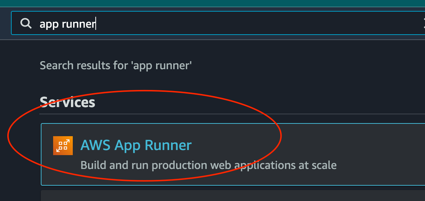This screenshot has width=425, height=201.
Task: Open the AWS App Runner service link
Action: pos(136,145)
